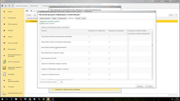The image size is (180, 101).
Task: Open the 1С-Битрикс section icon
Action: click(x=4, y=87)
